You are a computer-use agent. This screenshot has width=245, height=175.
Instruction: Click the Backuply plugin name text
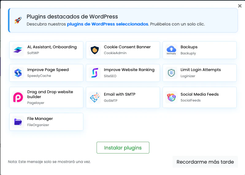coord(188,53)
